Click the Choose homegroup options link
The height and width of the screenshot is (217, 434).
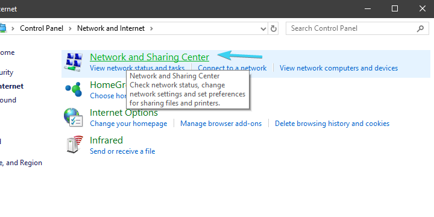[108, 96]
